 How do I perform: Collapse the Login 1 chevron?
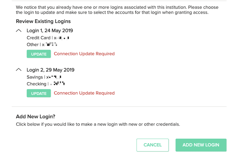pos(19,31)
